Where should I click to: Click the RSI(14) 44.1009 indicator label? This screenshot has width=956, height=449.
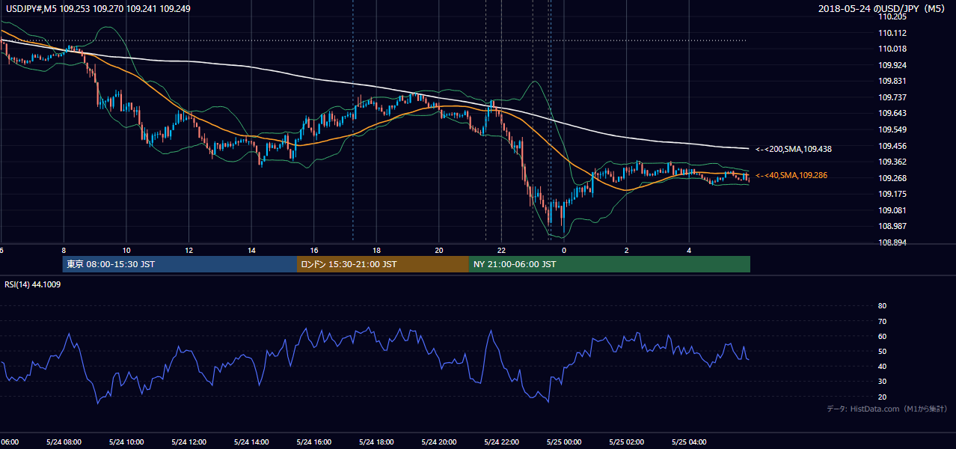[x=33, y=284]
